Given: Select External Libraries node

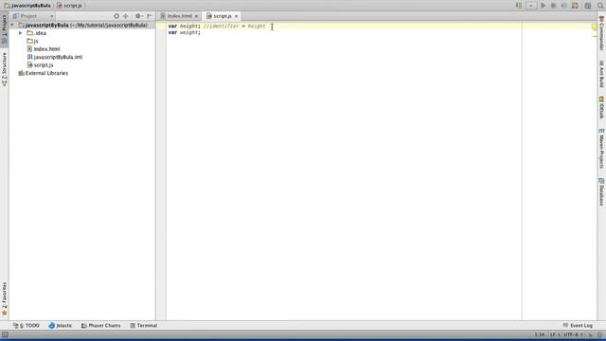Looking at the screenshot, I should point(44,73).
